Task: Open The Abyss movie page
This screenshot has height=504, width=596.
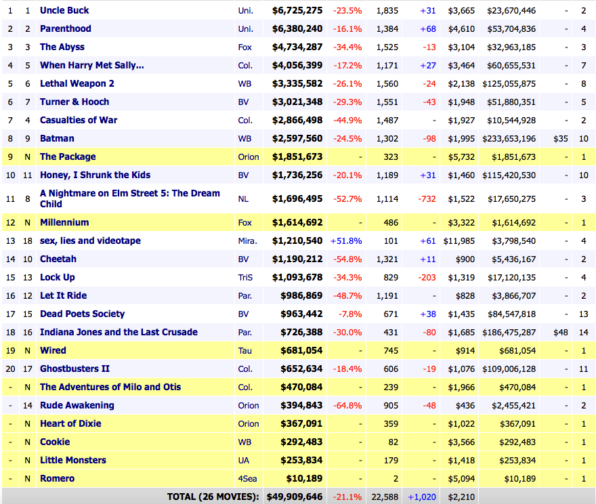Action: pyautogui.click(x=62, y=47)
